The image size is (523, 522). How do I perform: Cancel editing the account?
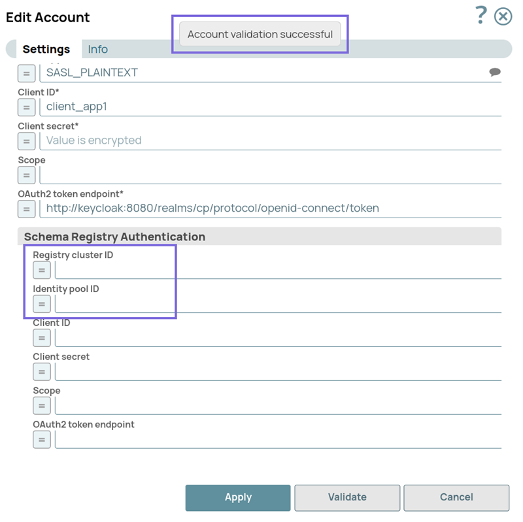tap(456, 498)
